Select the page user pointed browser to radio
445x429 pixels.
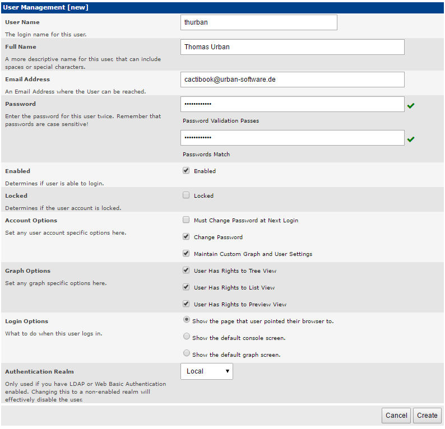(x=187, y=320)
